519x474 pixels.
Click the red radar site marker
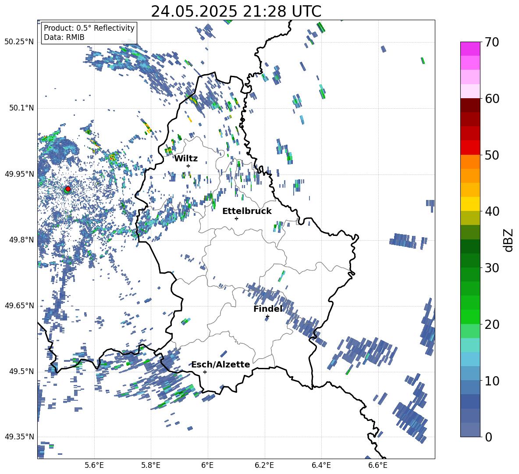(68, 189)
